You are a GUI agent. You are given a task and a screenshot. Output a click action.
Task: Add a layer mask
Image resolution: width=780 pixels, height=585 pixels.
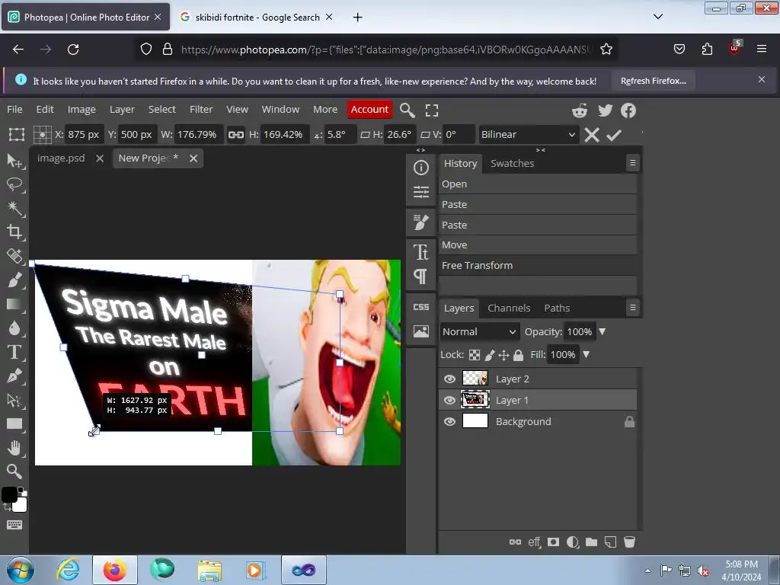(x=553, y=542)
